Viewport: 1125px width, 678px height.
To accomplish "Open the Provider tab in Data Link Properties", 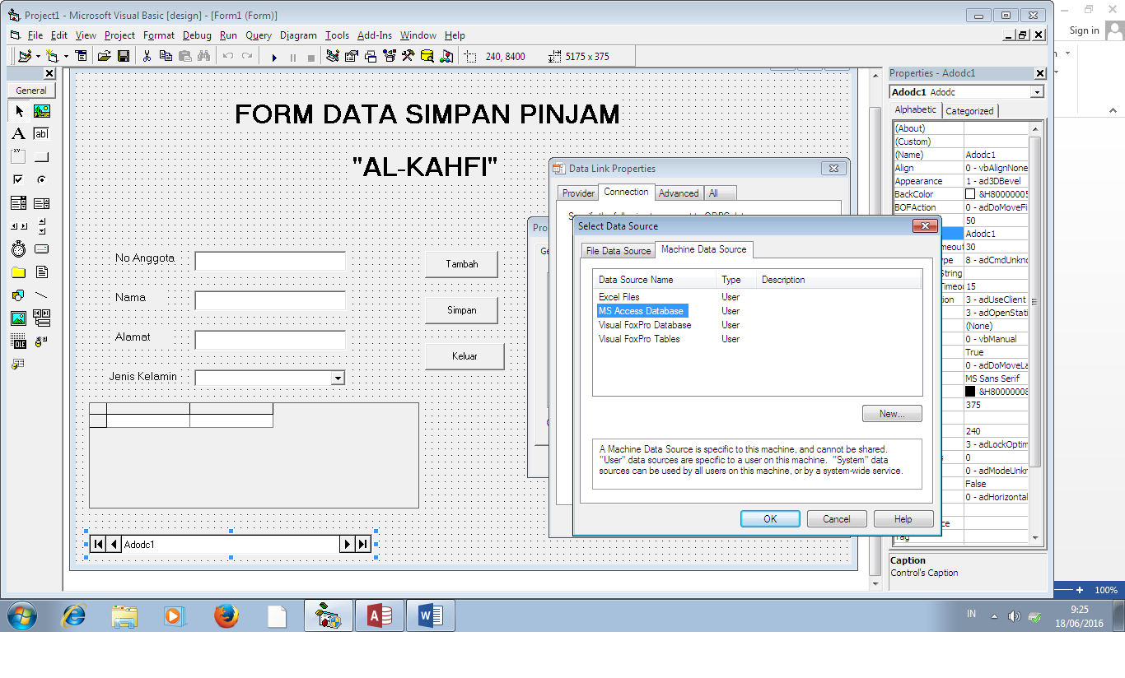I will (577, 192).
